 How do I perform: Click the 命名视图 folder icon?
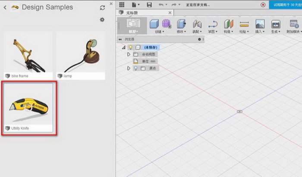click(x=136, y=54)
